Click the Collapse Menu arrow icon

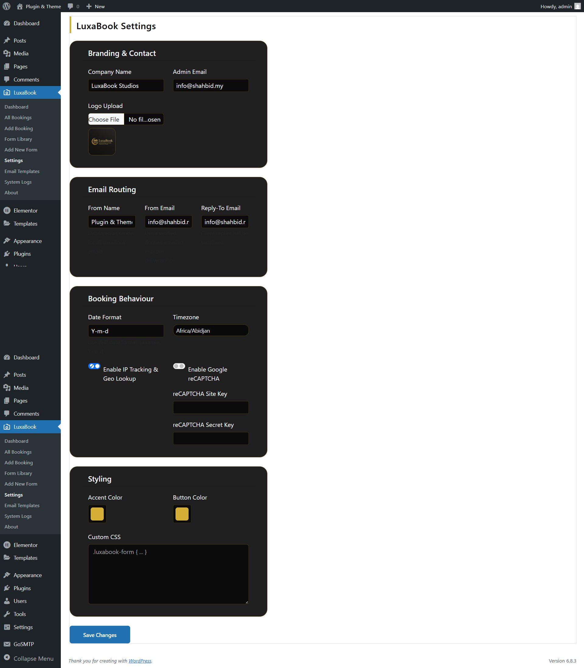(x=7, y=658)
